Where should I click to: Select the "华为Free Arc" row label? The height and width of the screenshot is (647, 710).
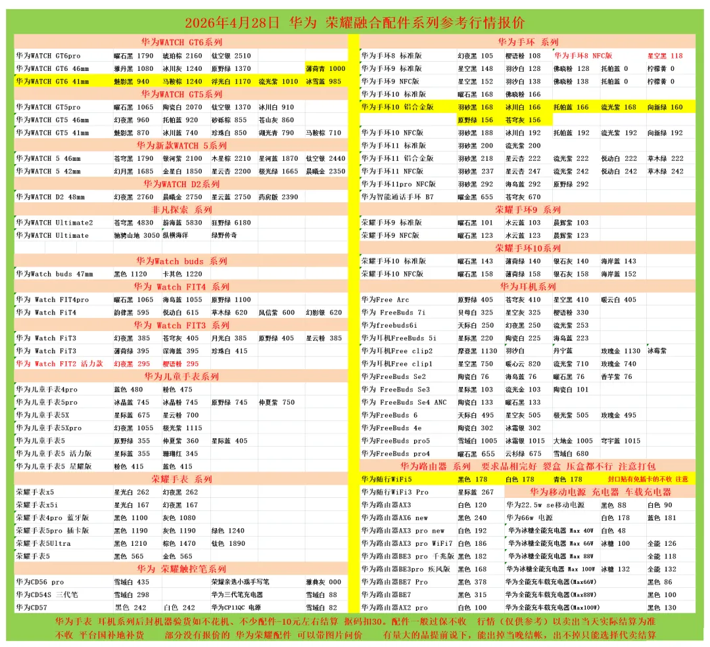tap(385, 300)
